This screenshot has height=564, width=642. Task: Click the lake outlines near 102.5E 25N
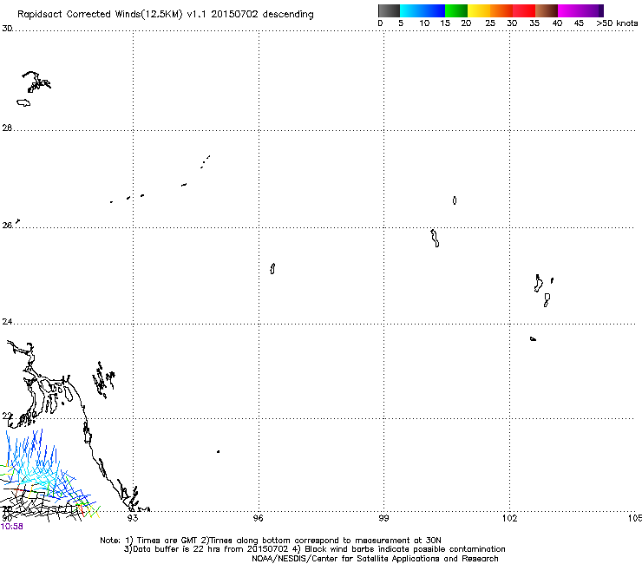[544, 291]
